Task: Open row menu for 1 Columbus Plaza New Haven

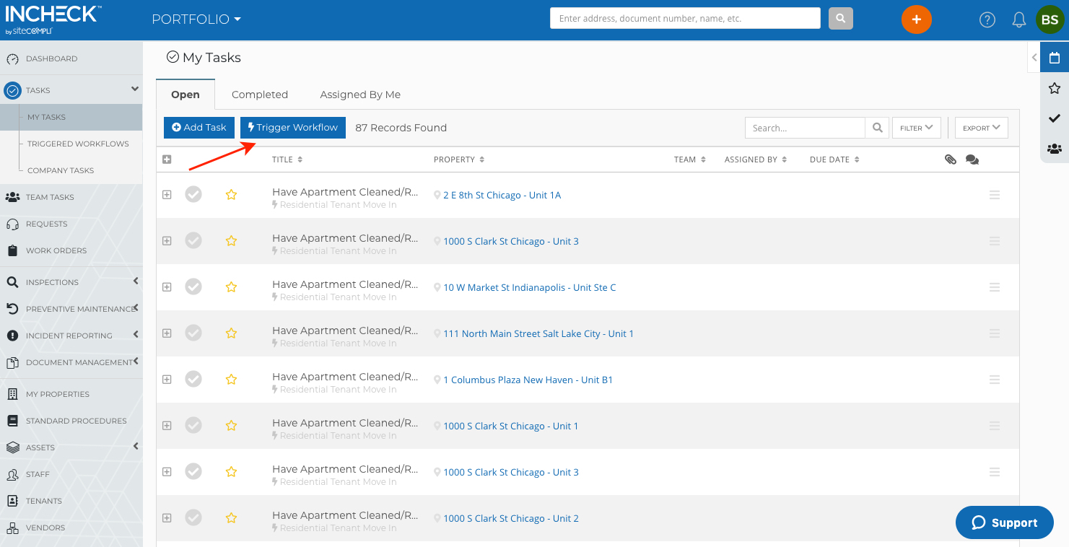Action: 995,380
